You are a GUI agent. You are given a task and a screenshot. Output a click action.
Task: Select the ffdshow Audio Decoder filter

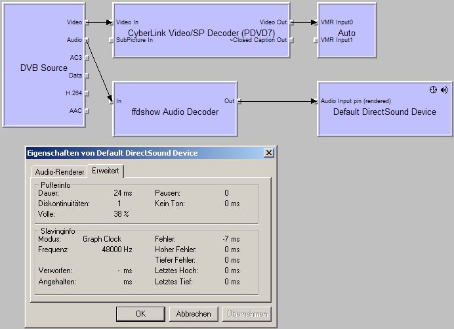point(175,109)
